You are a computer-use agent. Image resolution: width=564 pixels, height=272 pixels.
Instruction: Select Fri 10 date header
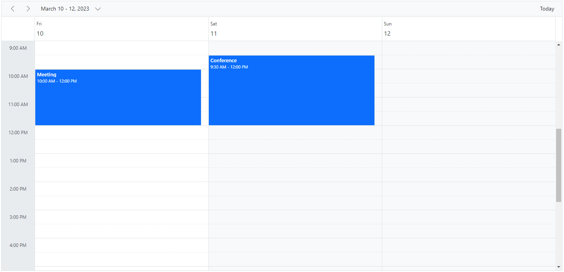[122, 29]
